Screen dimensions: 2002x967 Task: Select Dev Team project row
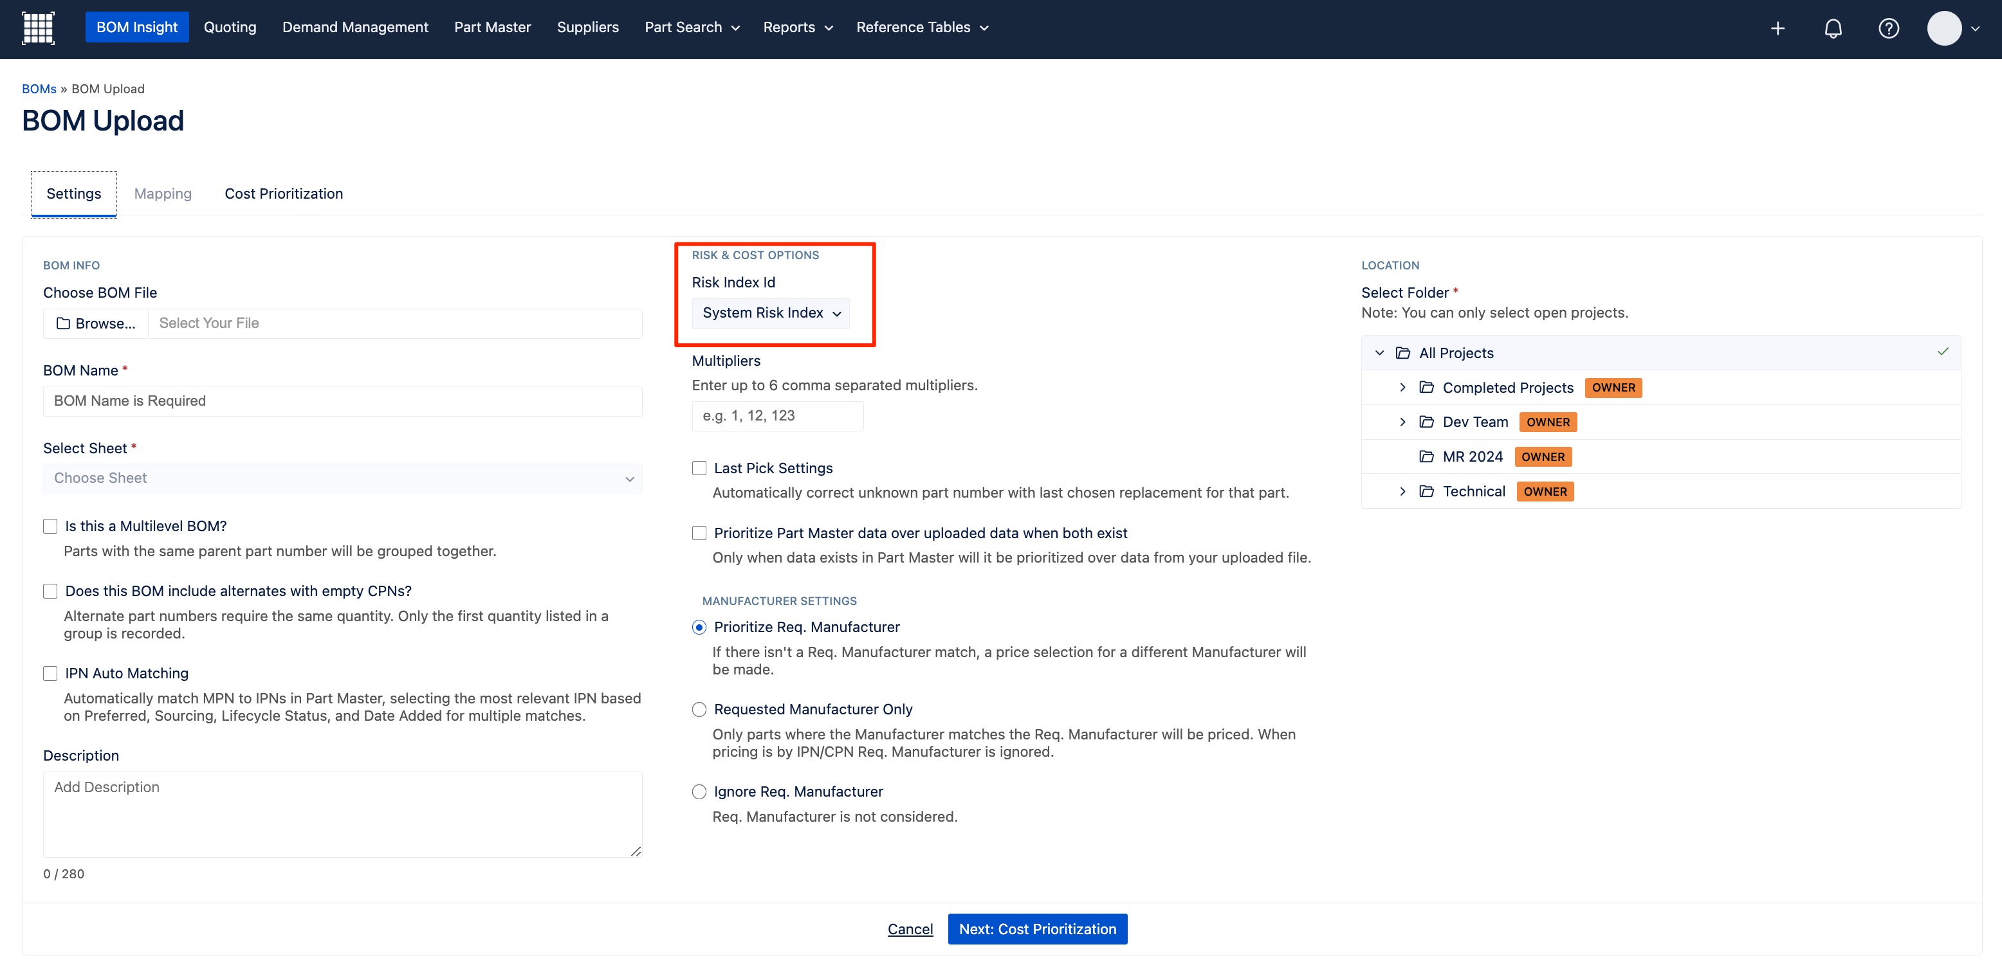point(1661,422)
